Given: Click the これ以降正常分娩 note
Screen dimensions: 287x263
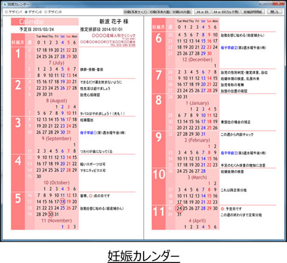Looking at the screenshot, I should coord(234,190).
